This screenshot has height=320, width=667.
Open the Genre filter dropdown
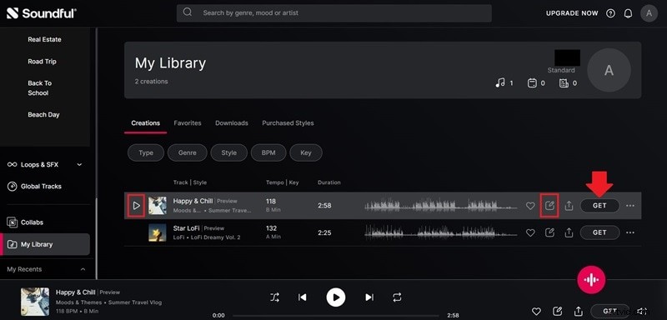tap(187, 153)
